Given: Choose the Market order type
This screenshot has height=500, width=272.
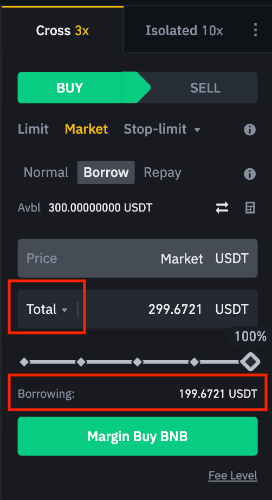Looking at the screenshot, I should 86,129.
